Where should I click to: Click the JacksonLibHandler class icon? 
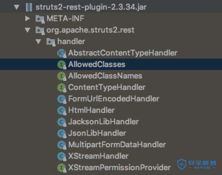tap(62, 122)
